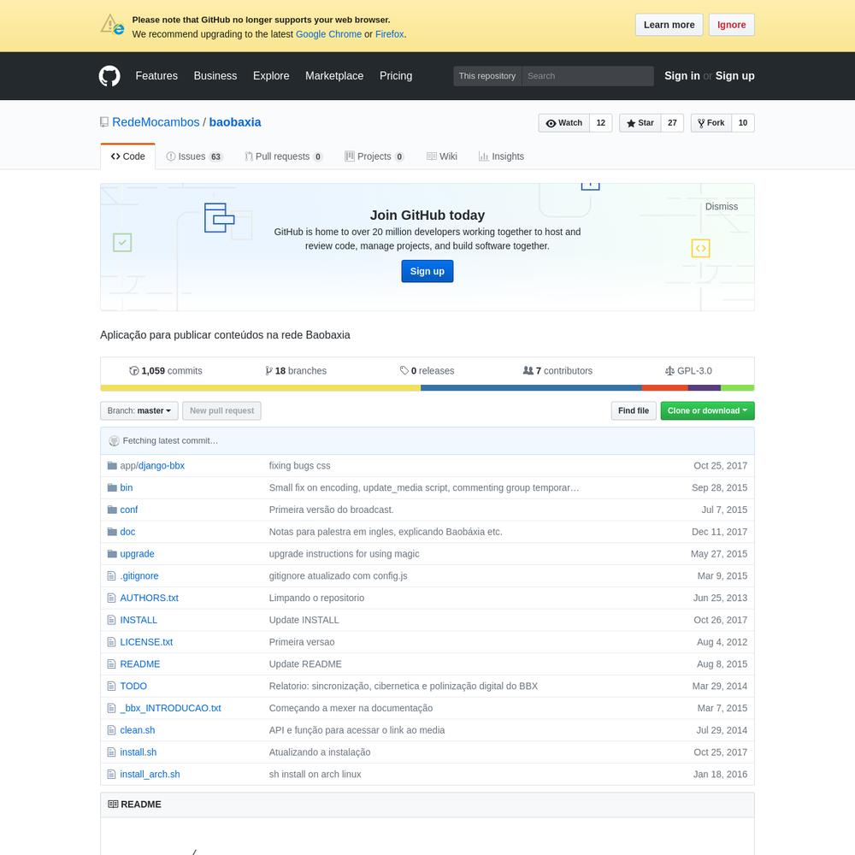Click the Star button

[x=640, y=122]
